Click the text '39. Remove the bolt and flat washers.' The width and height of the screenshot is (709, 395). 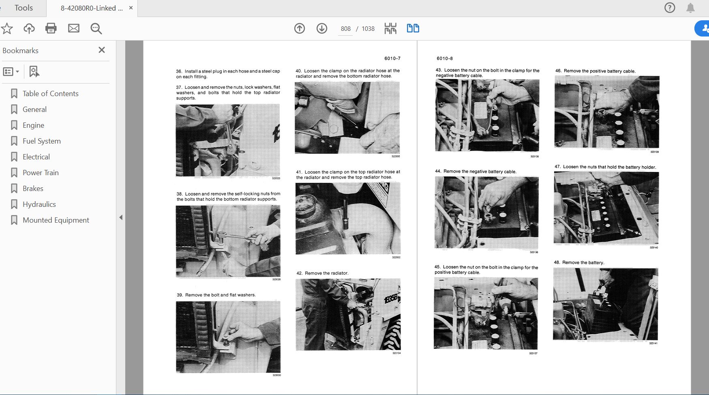(216, 295)
